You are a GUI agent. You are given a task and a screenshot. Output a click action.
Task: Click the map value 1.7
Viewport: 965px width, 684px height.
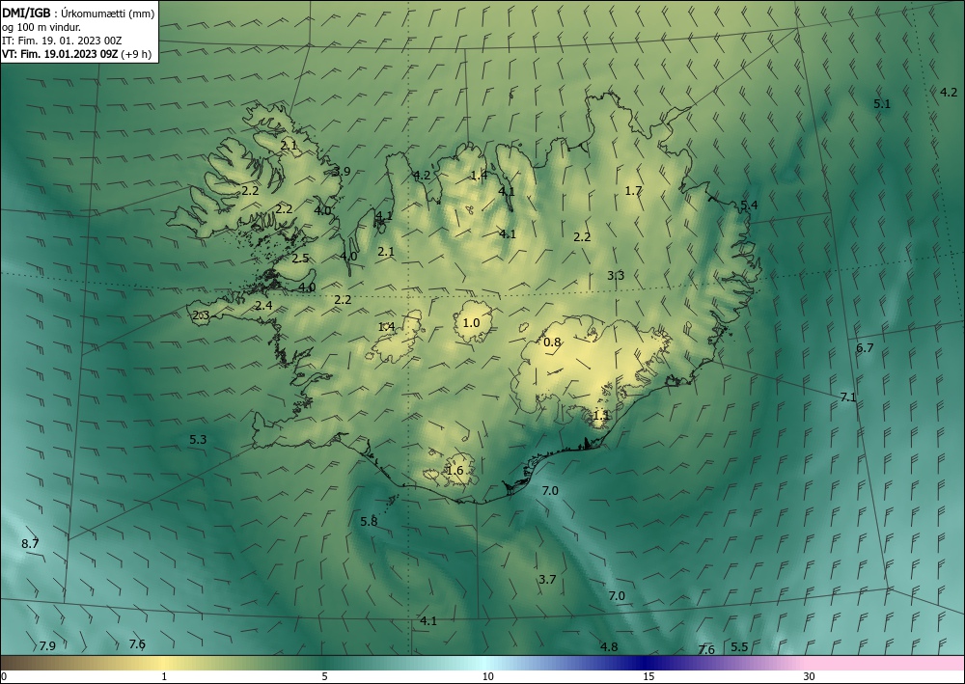point(633,191)
